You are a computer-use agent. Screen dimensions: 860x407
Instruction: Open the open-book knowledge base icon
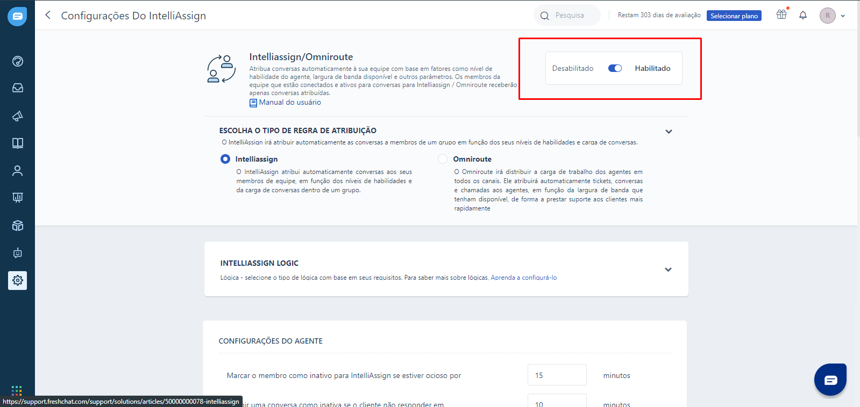[x=18, y=143]
